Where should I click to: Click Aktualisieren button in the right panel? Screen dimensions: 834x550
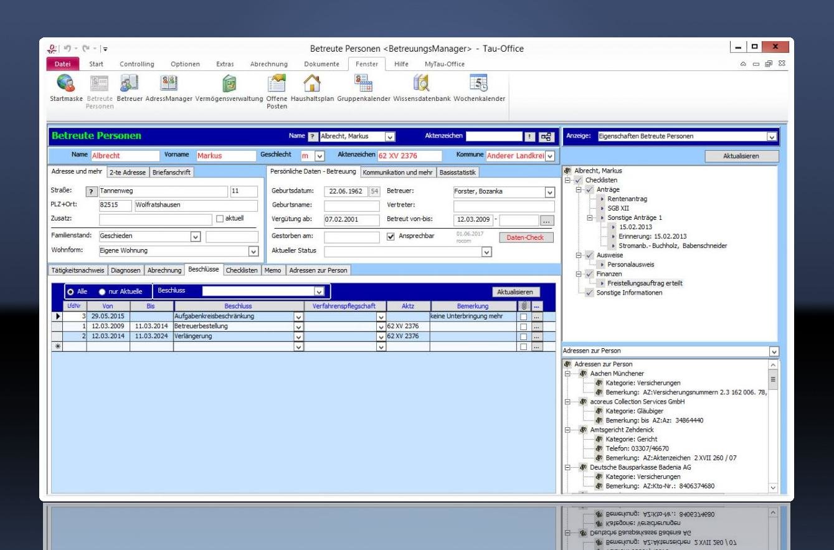741,156
